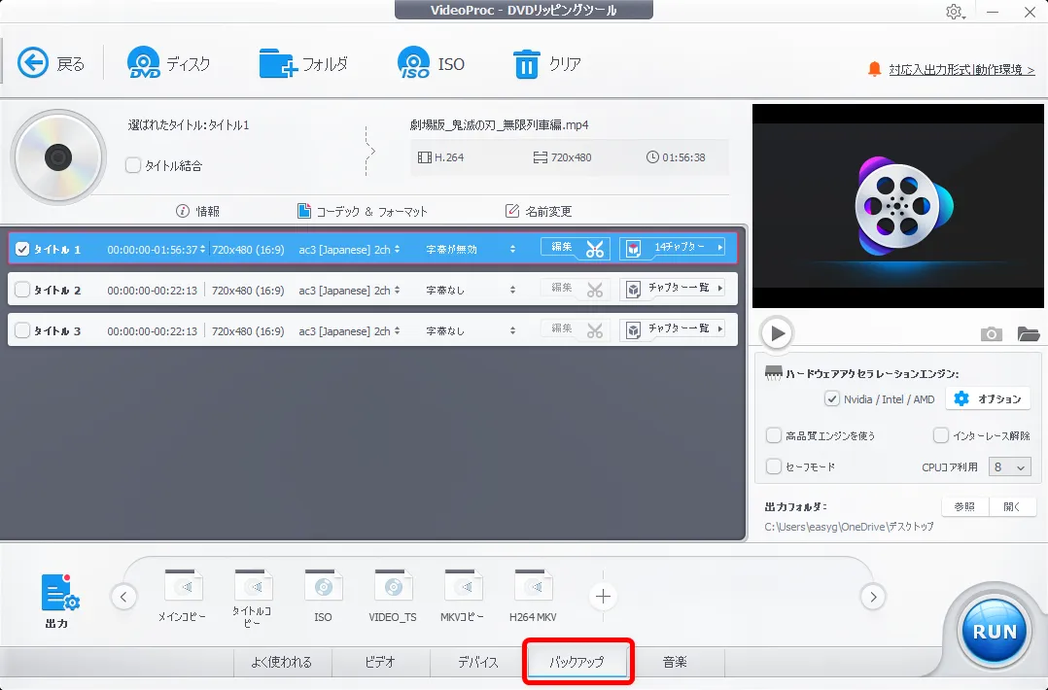Screen dimensions: 1048x690
Task: Choose the VIDEO_TS output profile
Action: [393, 596]
